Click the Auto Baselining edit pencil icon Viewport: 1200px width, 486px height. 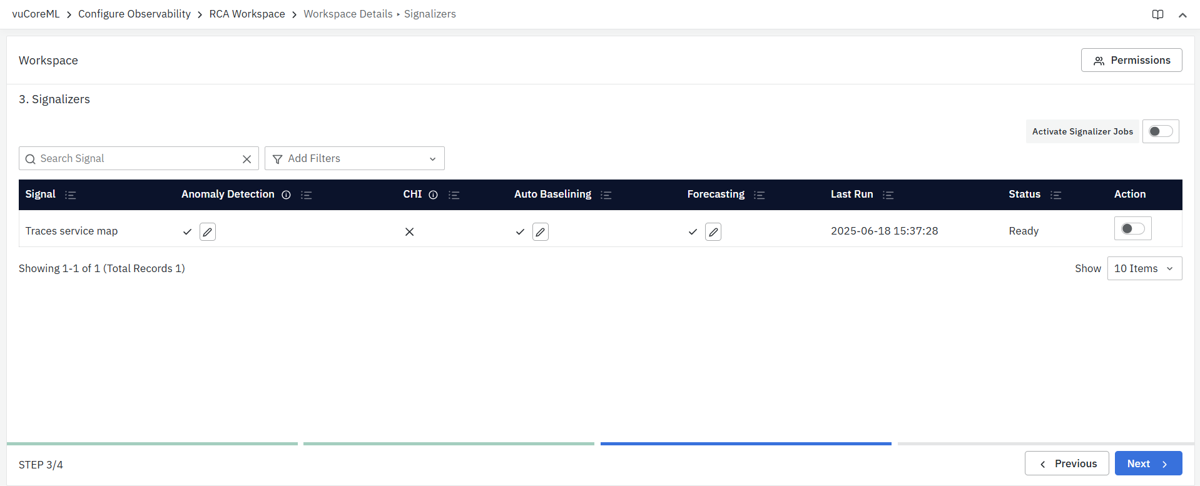coord(541,231)
